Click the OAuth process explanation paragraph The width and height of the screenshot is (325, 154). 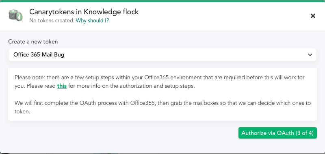tap(163, 107)
